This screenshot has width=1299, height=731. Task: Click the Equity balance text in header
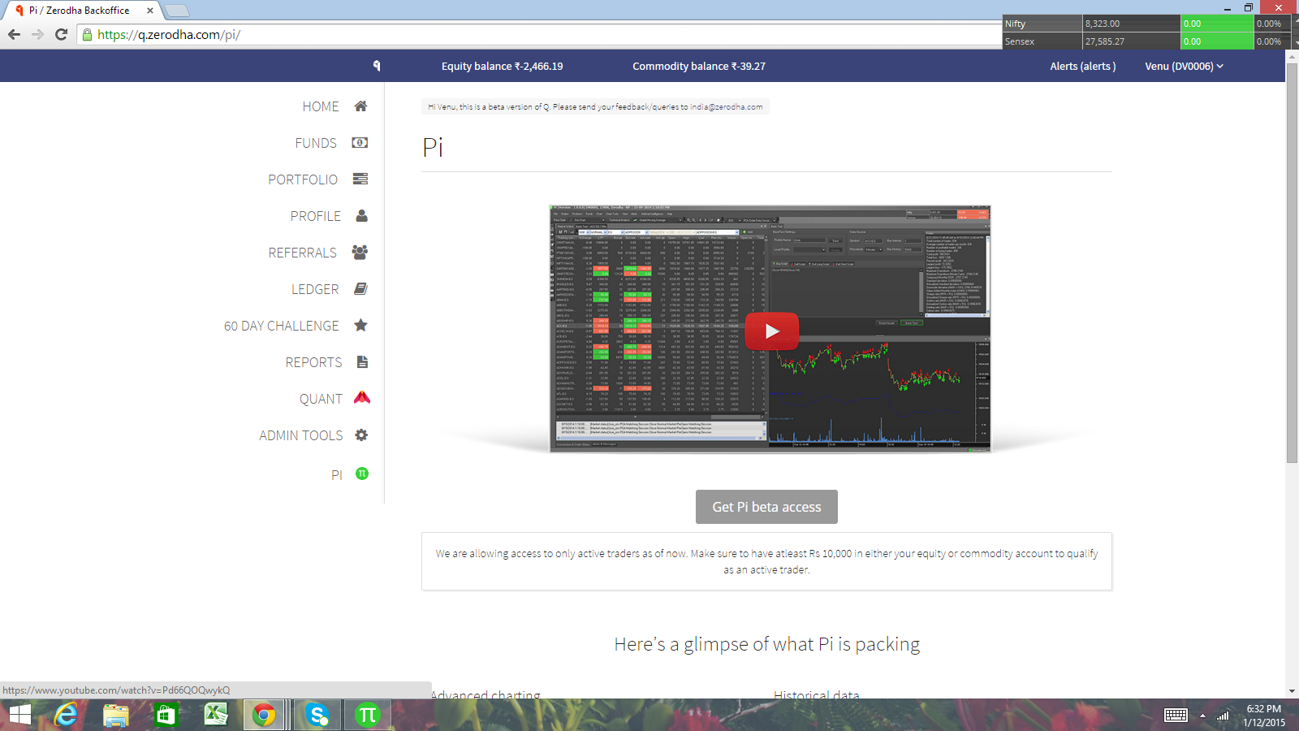coord(502,66)
